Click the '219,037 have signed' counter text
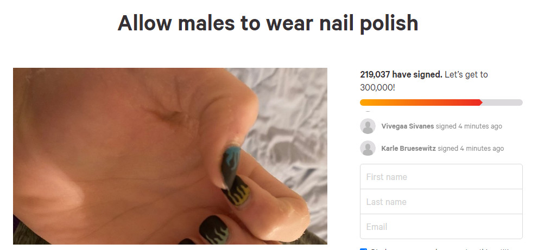 point(401,74)
